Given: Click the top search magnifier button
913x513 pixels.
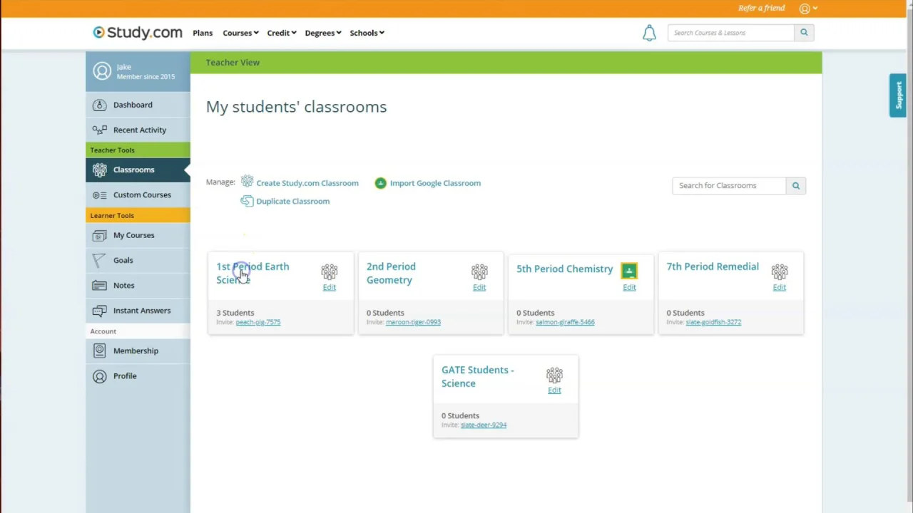Looking at the screenshot, I should 804,33.
